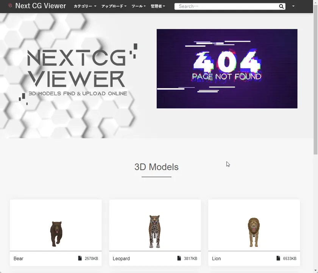Click the file icon on Bear card
Screen dimensions: 318x273
(80, 258)
